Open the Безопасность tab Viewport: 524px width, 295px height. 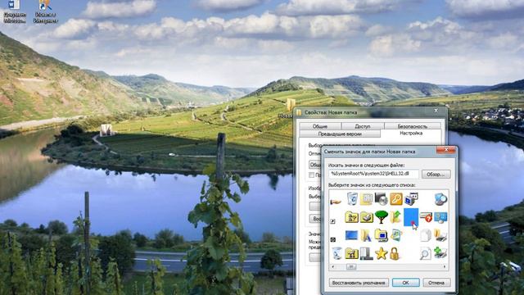pyautogui.click(x=413, y=126)
